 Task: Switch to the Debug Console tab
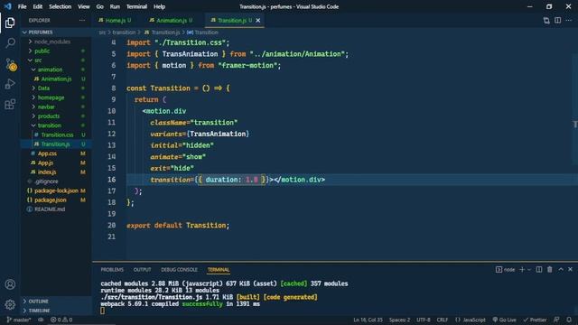179,270
